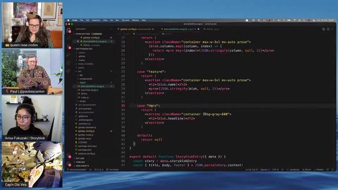This screenshot has height=190, width=338.
Task: Open the Extensions view
Action: coord(69,63)
